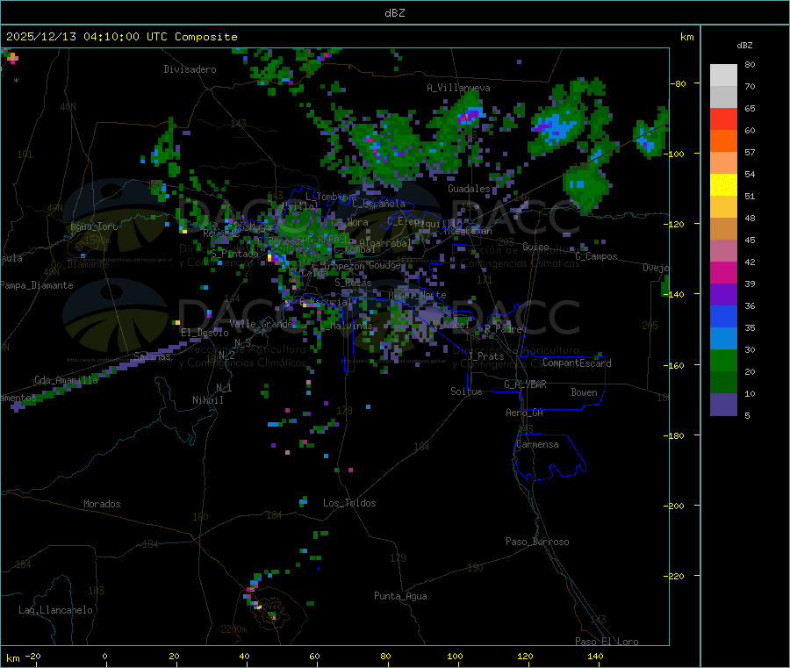Click the top light gray legend swatch
The image size is (790, 668).
click(x=723, y=75)
